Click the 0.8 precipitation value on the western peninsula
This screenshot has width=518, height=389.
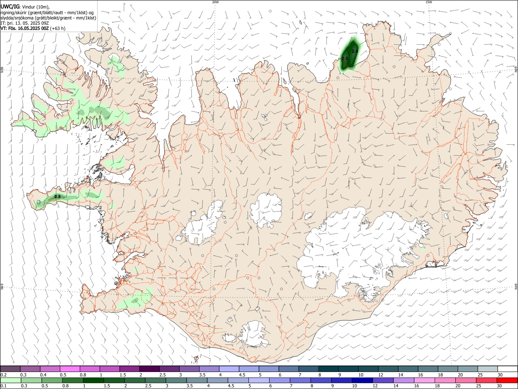(57, 197)
